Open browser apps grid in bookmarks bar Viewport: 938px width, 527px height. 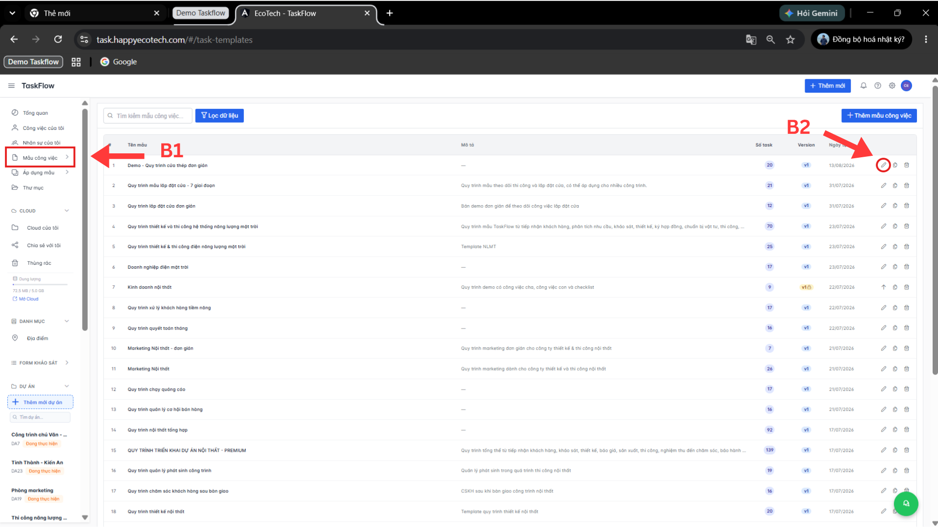click(x=76, y=62)
